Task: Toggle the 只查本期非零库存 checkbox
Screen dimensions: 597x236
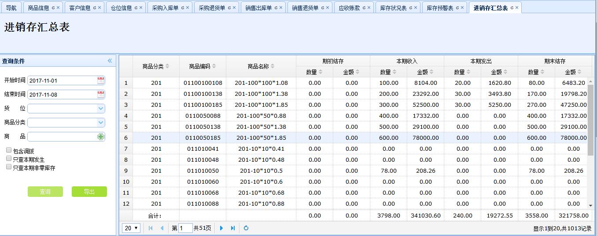Action: pyautogui.click(x=9, y=167)
